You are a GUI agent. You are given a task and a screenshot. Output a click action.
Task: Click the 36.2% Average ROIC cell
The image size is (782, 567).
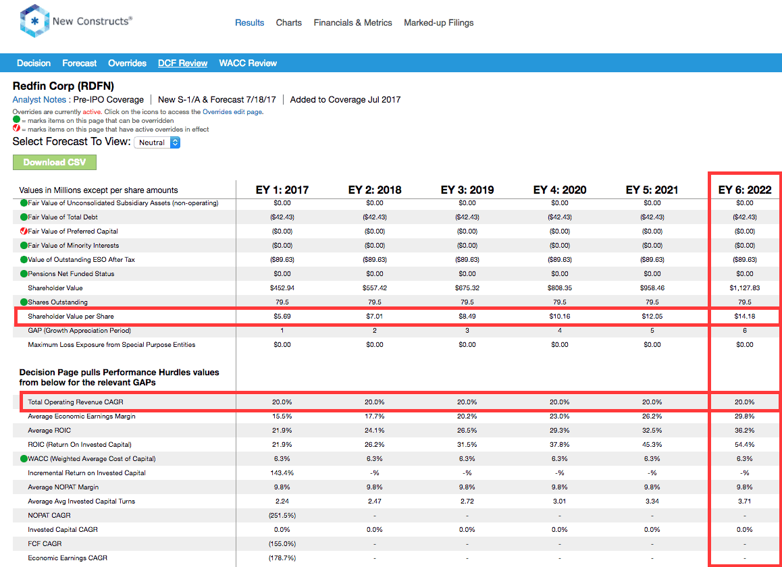coord(745,431)
